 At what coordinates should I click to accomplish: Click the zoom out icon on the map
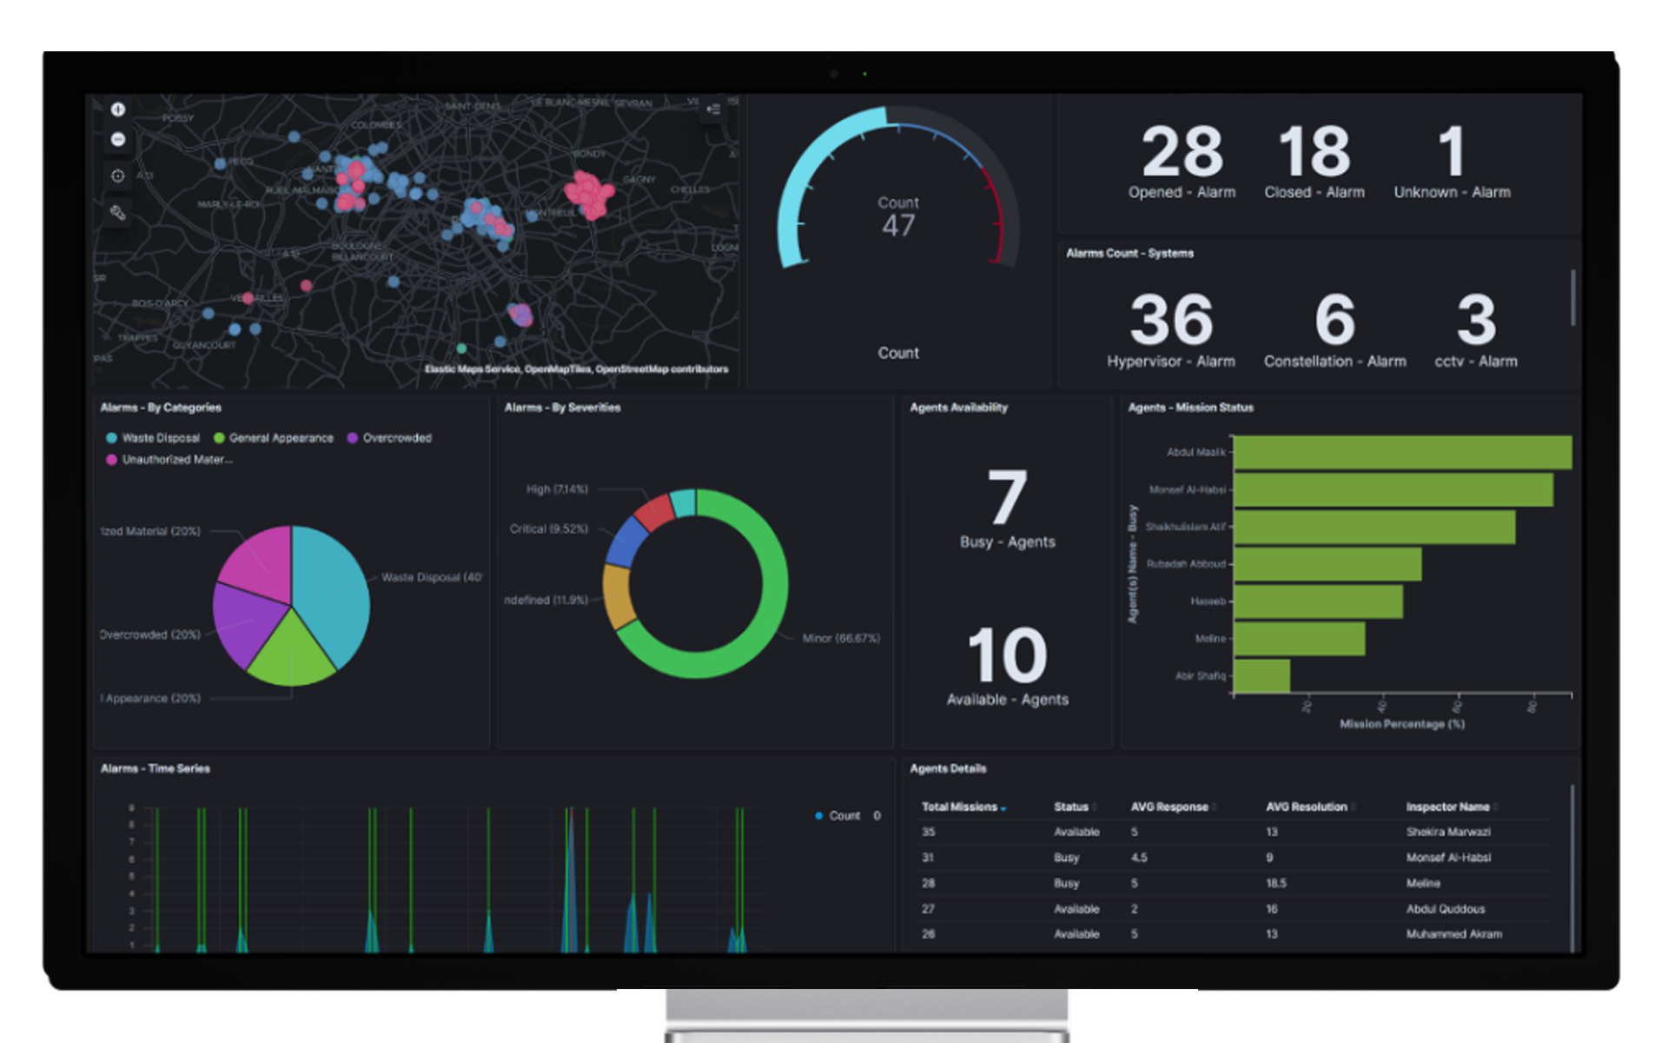click(x=117, y=140)
